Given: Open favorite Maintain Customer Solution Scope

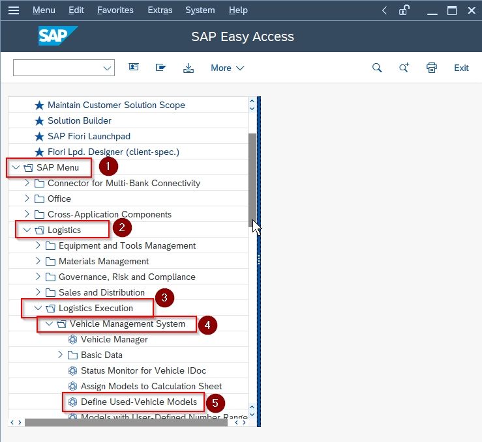Looking at the screenshot, I should 116,105.
